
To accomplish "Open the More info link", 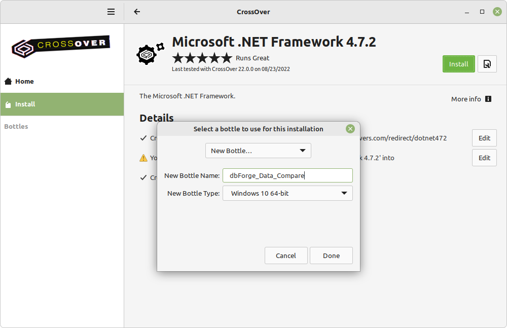I will coord(466,99).
